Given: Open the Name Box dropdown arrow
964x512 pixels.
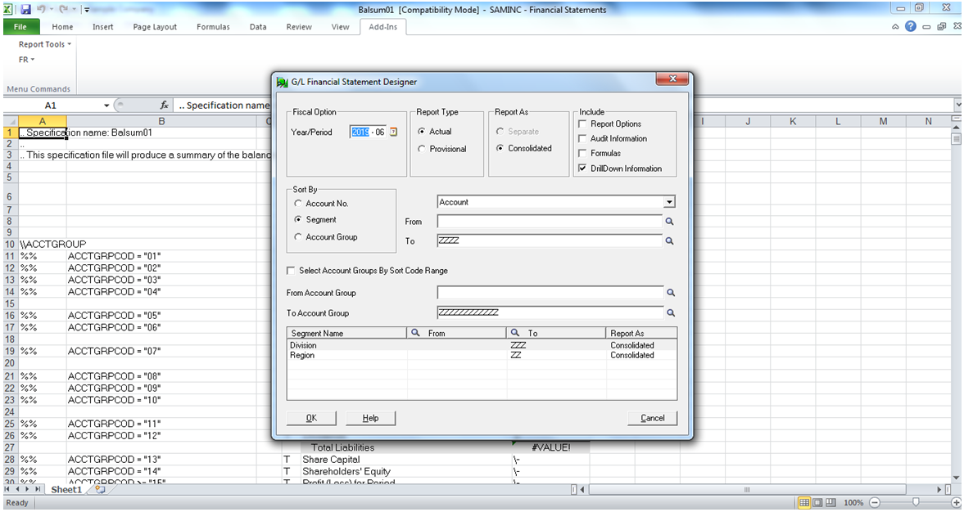Looking at the screenshot, I should pyautogui.click(x=106, y=106).
